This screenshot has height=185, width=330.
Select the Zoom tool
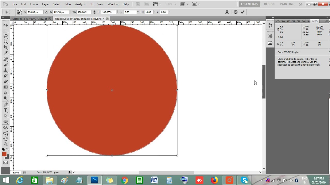(5, 144)
